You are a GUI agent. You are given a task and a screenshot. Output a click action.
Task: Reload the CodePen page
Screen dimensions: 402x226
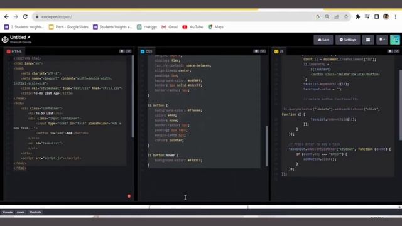(25, 17)
